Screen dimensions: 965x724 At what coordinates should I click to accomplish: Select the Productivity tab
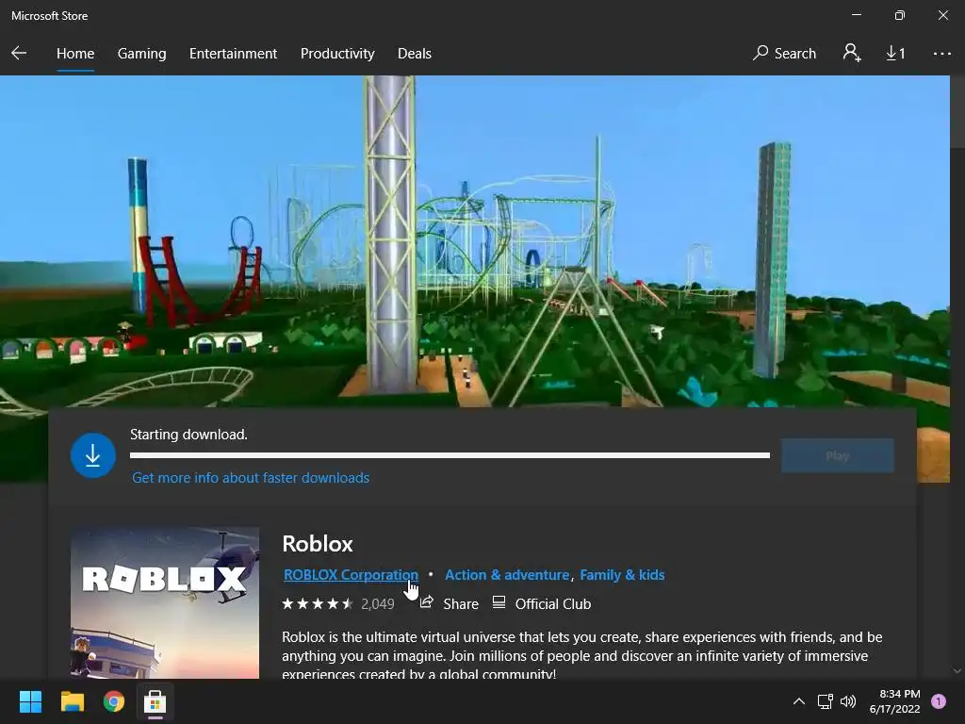pos(337,54)
